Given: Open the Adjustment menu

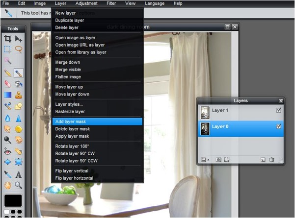Looking at the screenshot, I should point(86,3).
